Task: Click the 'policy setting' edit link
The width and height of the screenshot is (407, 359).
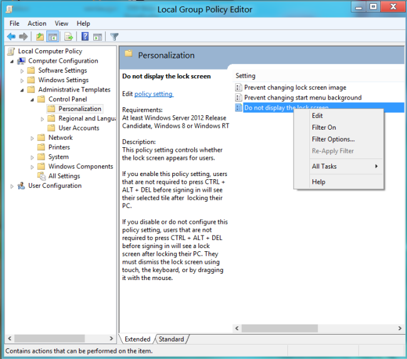Action: click(x=153, y=94)
